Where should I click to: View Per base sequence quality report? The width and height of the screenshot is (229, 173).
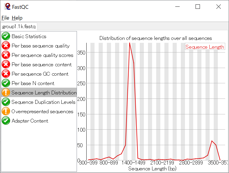39,46
